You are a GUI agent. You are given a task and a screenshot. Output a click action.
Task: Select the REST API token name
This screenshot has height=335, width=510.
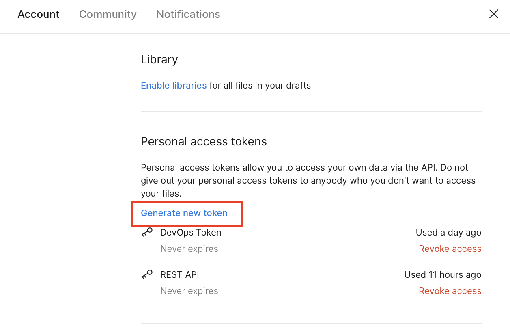[180, 274]
